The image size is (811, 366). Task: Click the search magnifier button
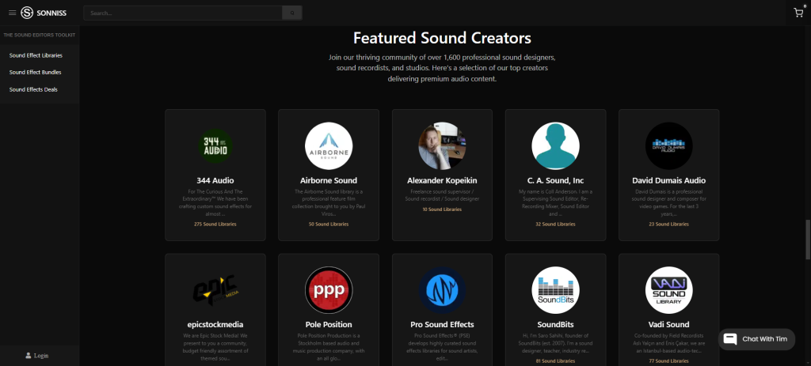[x=292, y=13]
